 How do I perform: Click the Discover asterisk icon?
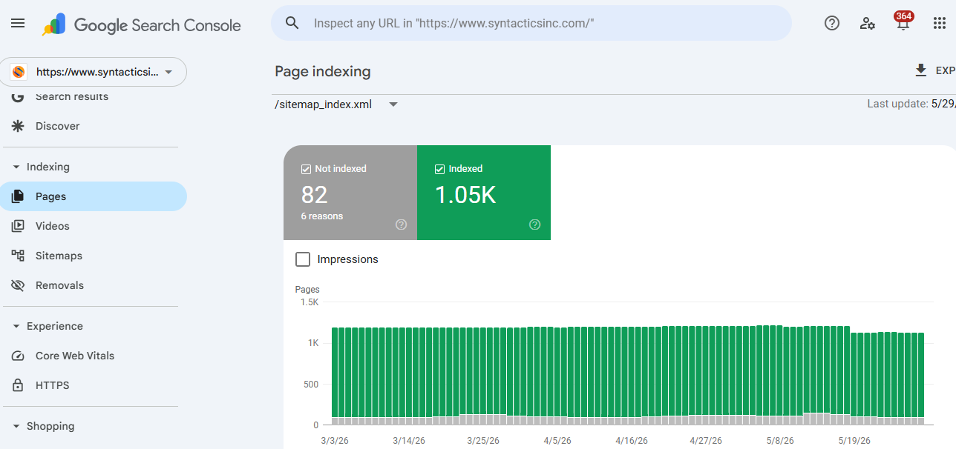[18, 126]
